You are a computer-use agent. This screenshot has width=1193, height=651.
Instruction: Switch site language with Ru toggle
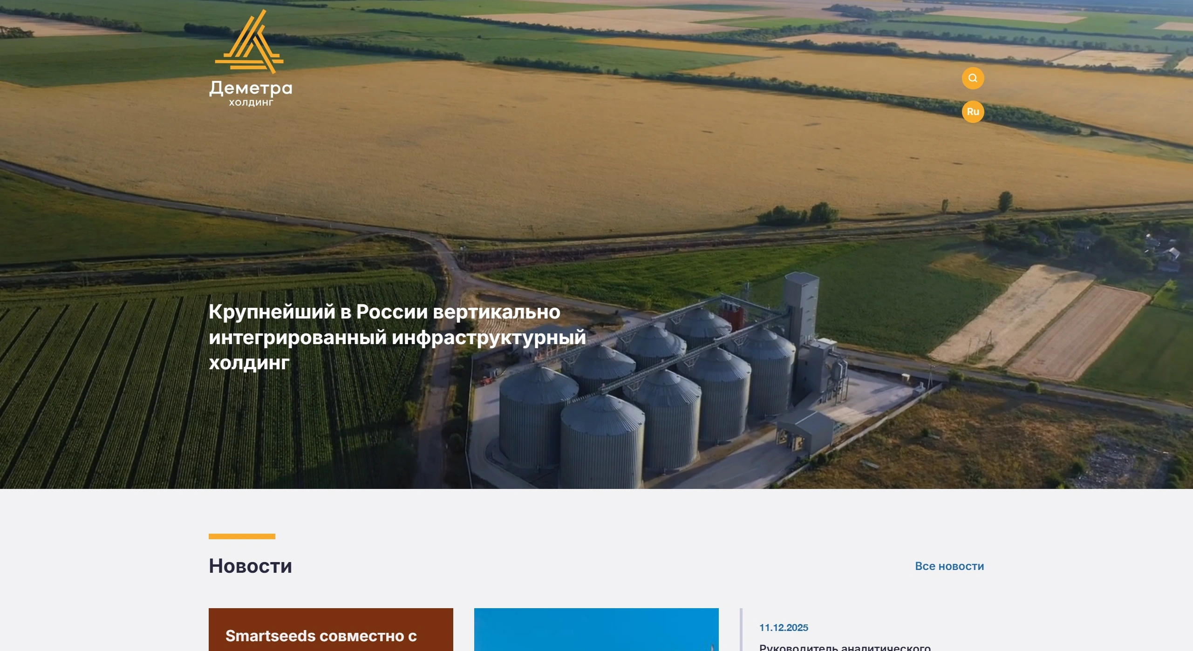click(x=973, y=112)
